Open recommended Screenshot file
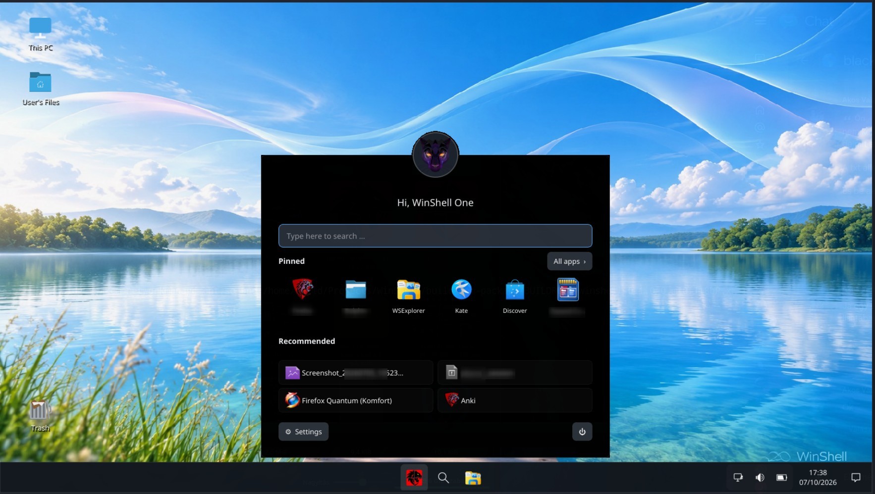The width and height of the screenshot is (875, 494). [356, 373]
